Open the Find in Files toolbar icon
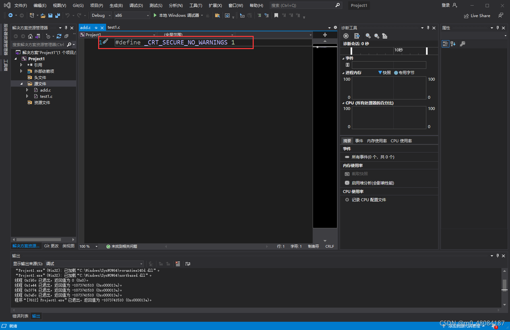510x330 pixels. [x=217, y=15]
